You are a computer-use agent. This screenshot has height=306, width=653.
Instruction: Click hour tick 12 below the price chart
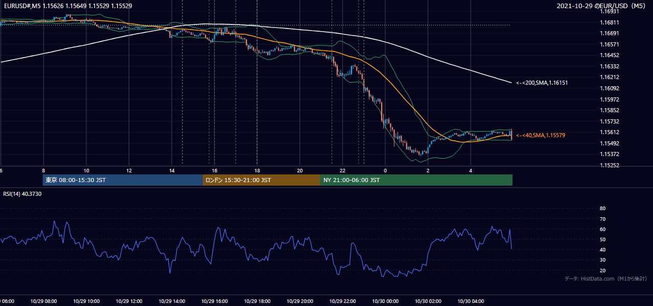point(129,171)
